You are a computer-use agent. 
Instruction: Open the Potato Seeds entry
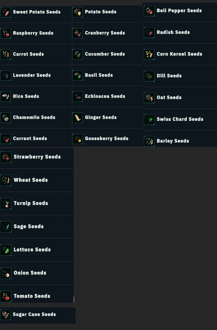(x=107, y=12)
